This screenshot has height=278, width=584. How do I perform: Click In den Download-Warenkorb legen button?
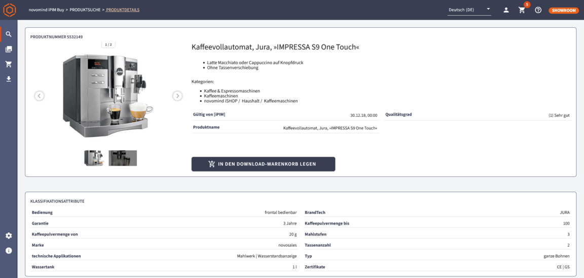tap(263, 164)
